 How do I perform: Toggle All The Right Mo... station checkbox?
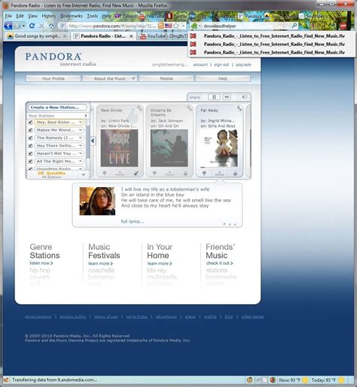(x=30, y=161)
